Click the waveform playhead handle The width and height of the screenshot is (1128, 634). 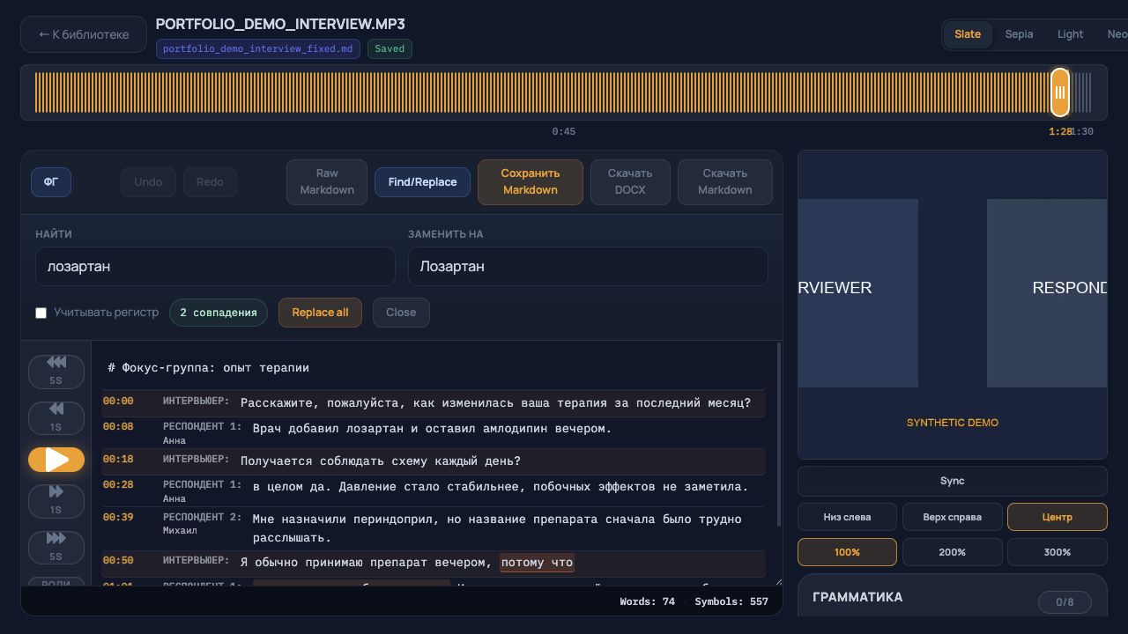pyautogui.click(x=1060, y=92)
